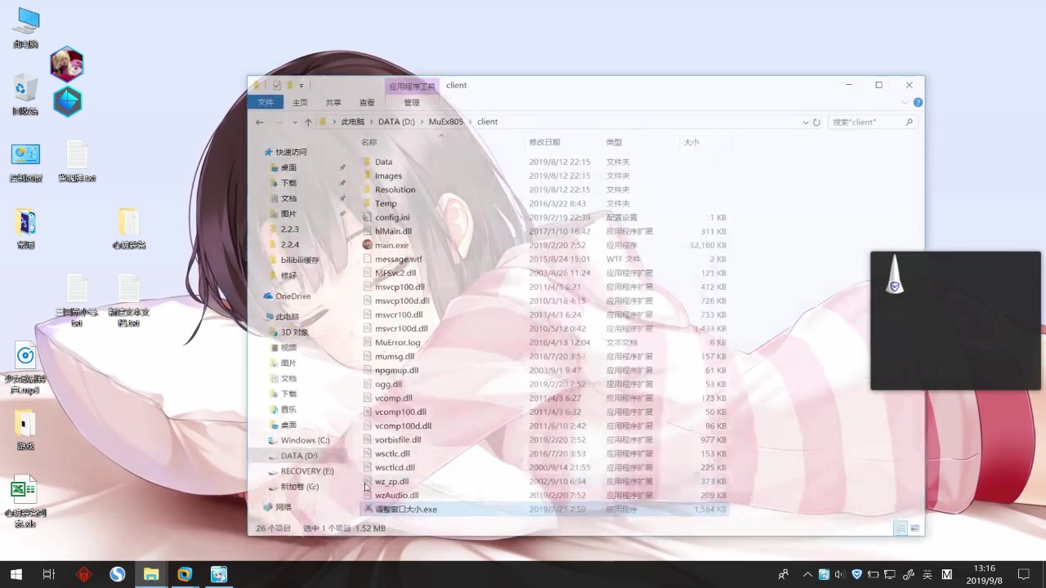Go up one folder level
Viewport: 1046px width, 588px height.
click(x=308, y=122)
